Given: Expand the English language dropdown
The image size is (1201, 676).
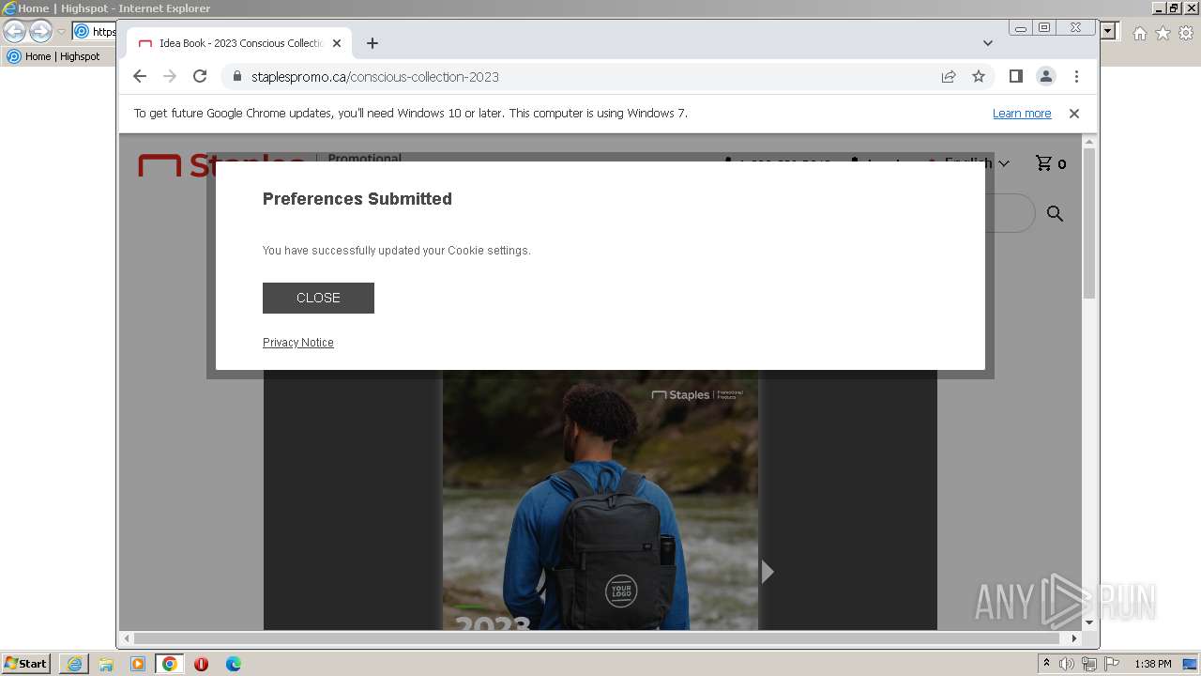Looking at the screenshot, I should [977, 162].
